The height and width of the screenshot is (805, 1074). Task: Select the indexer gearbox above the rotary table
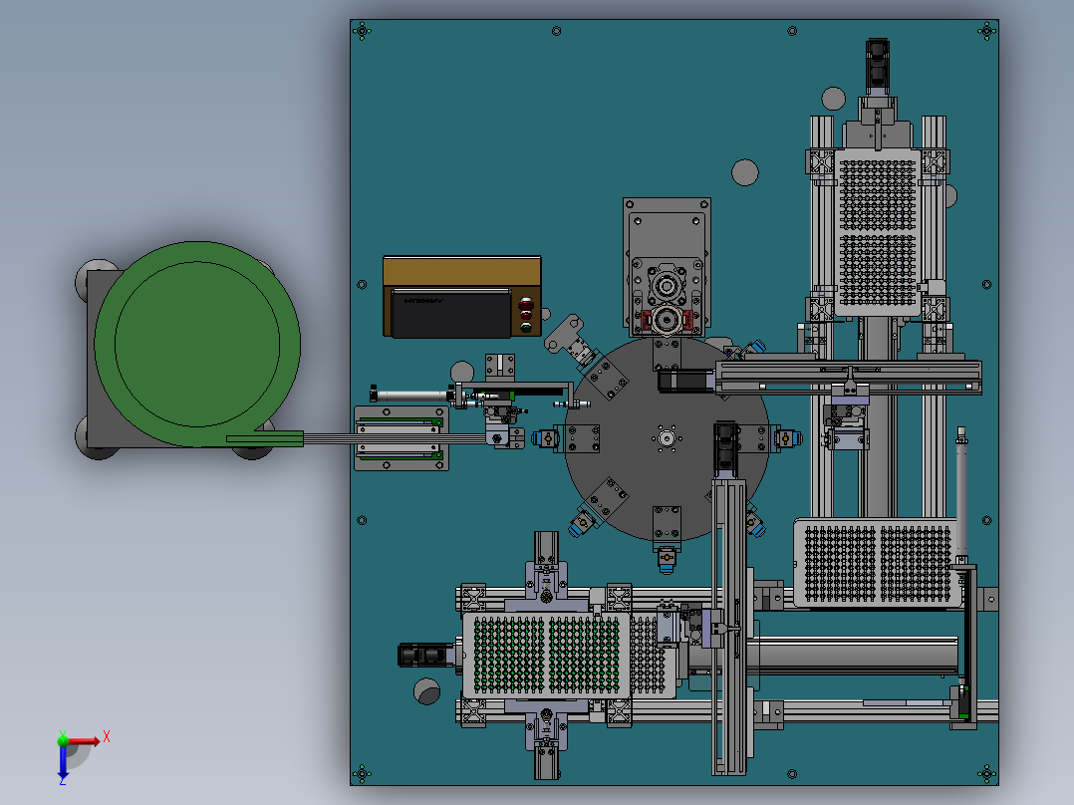point(667,267)
